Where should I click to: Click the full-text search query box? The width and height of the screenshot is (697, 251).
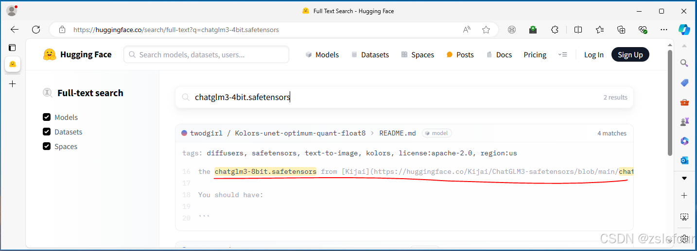(404, 97)
